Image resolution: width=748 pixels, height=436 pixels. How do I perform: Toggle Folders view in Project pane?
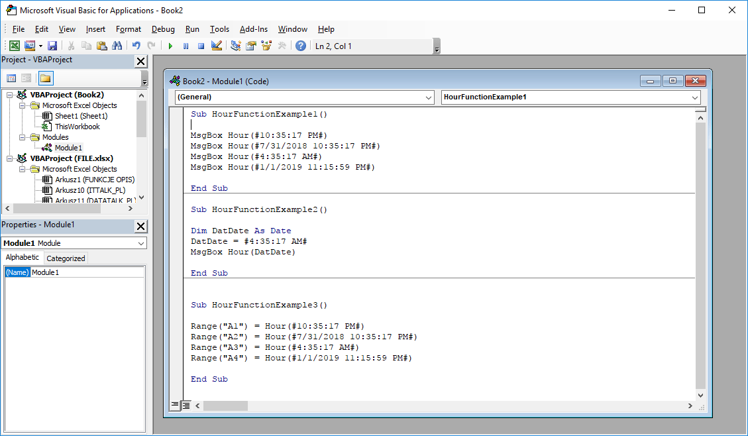45,78
